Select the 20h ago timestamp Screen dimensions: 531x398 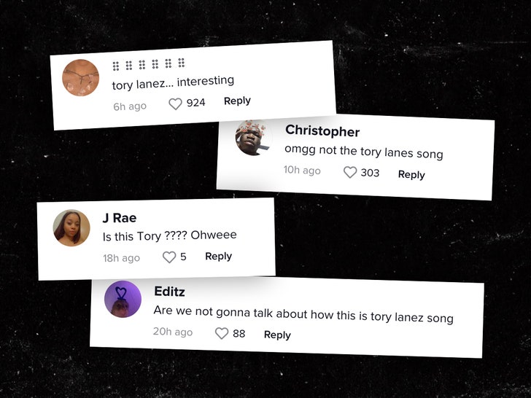tap(173, 332)
